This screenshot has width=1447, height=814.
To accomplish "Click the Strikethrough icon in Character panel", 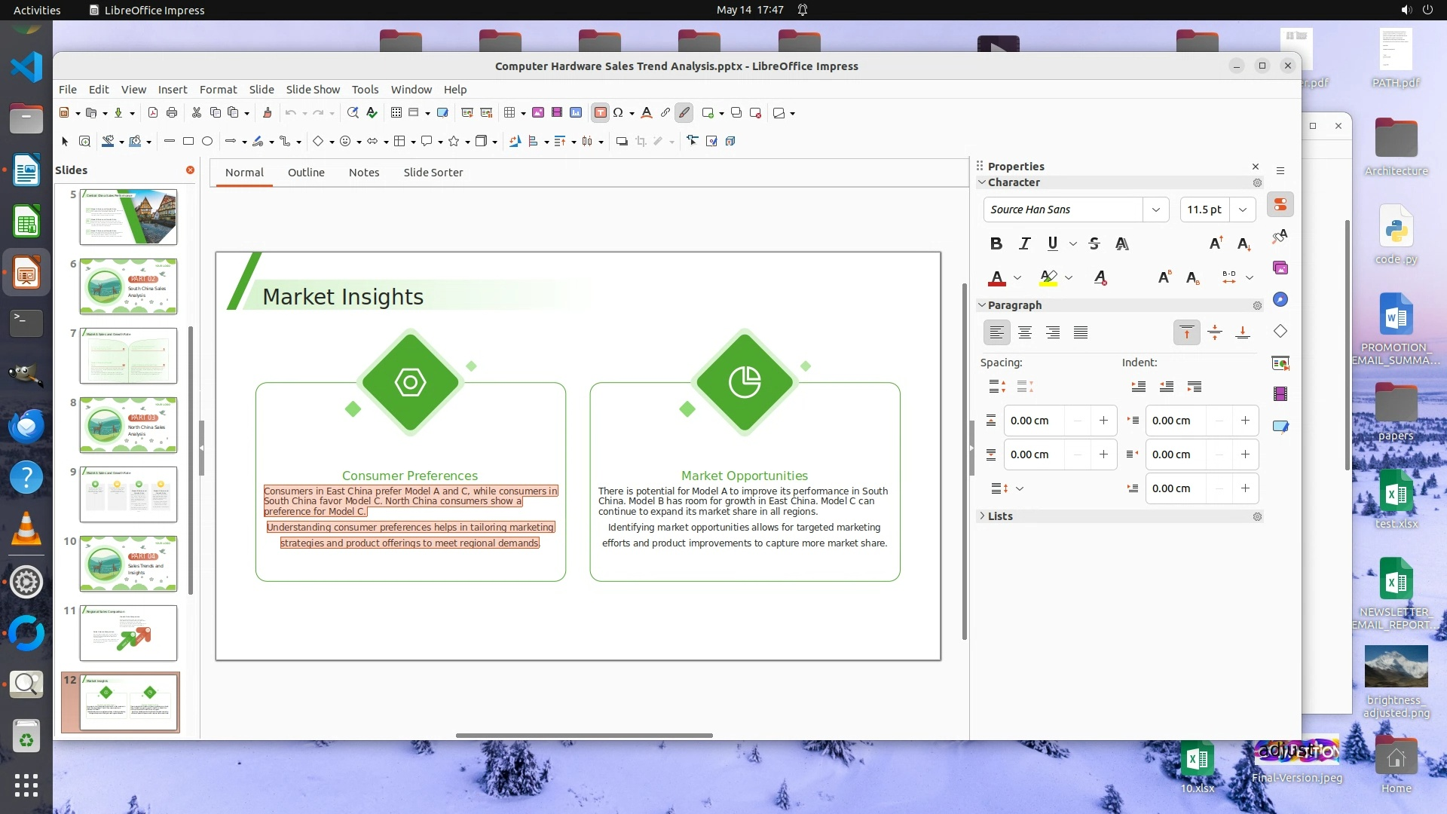I will tap(1094, 243).
